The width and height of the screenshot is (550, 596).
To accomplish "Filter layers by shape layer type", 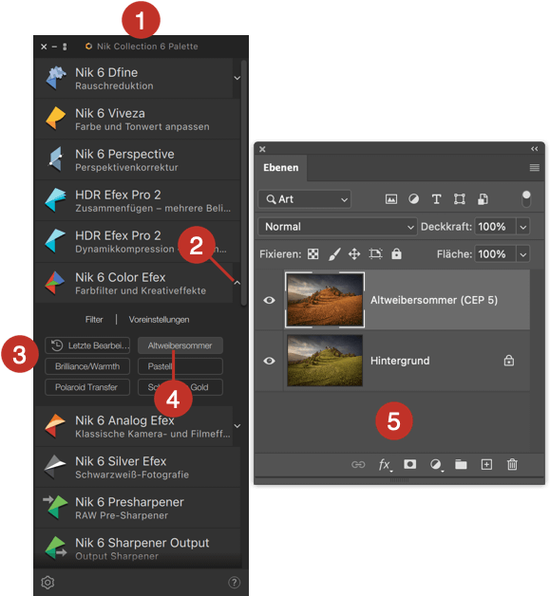I will point(460,199).
